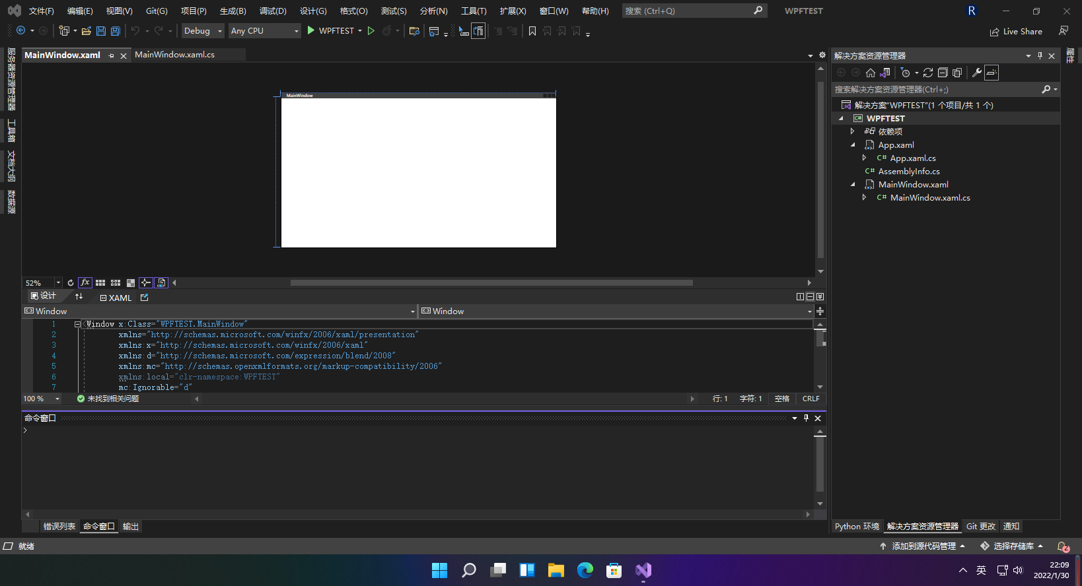The height and width of the screenshot is (586, 1082).
Task: Open right Window member combo box
Action: (x=617, y=311)
